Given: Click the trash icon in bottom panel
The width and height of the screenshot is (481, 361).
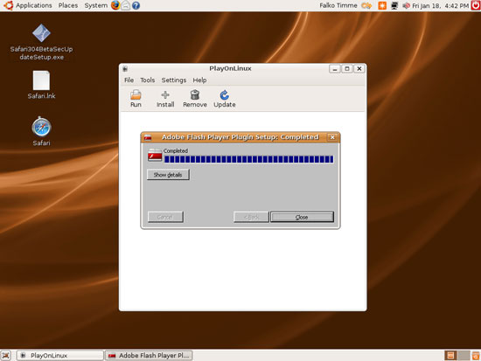Looking at the screenshot, I should pyautogui.click(x=476, y=356).
